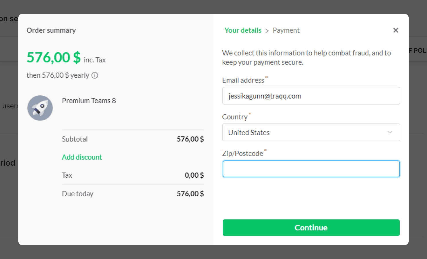The image size is (427, 259).
Task: Click the rocket icon for Premium Teams
Action: (40, 108)
